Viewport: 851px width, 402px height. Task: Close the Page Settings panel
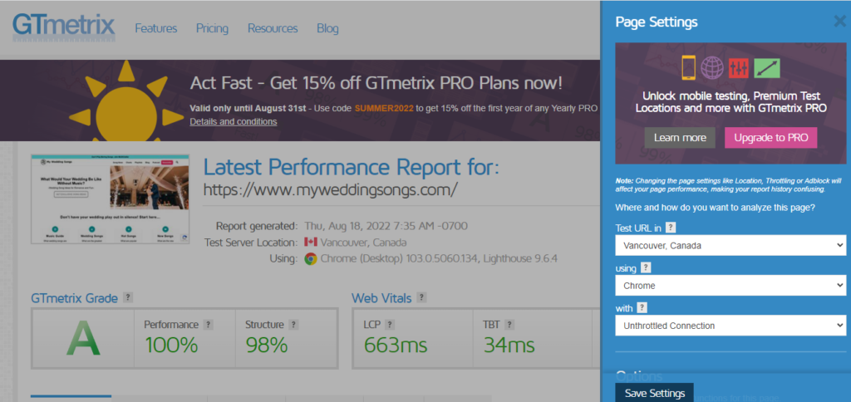839,21
